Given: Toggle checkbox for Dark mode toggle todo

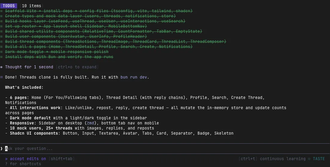Looking at the screenshot, I should (2, 52).
